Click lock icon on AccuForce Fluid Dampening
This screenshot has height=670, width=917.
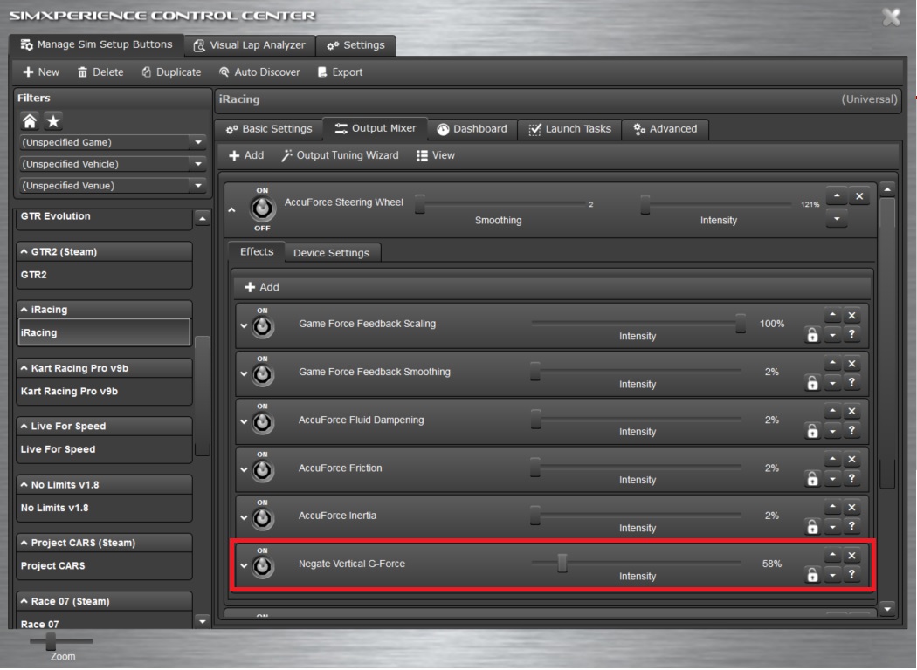click(x=812, y=430)
